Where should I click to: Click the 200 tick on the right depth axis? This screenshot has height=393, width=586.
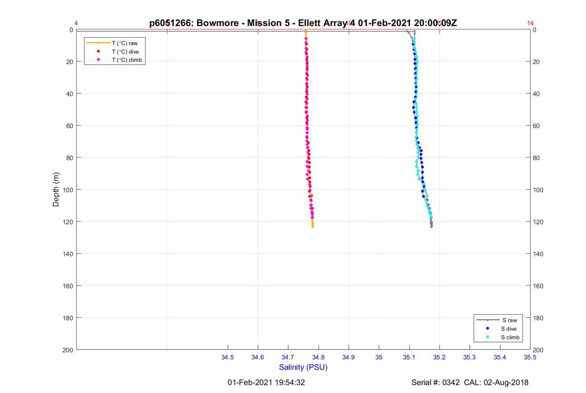539,350
